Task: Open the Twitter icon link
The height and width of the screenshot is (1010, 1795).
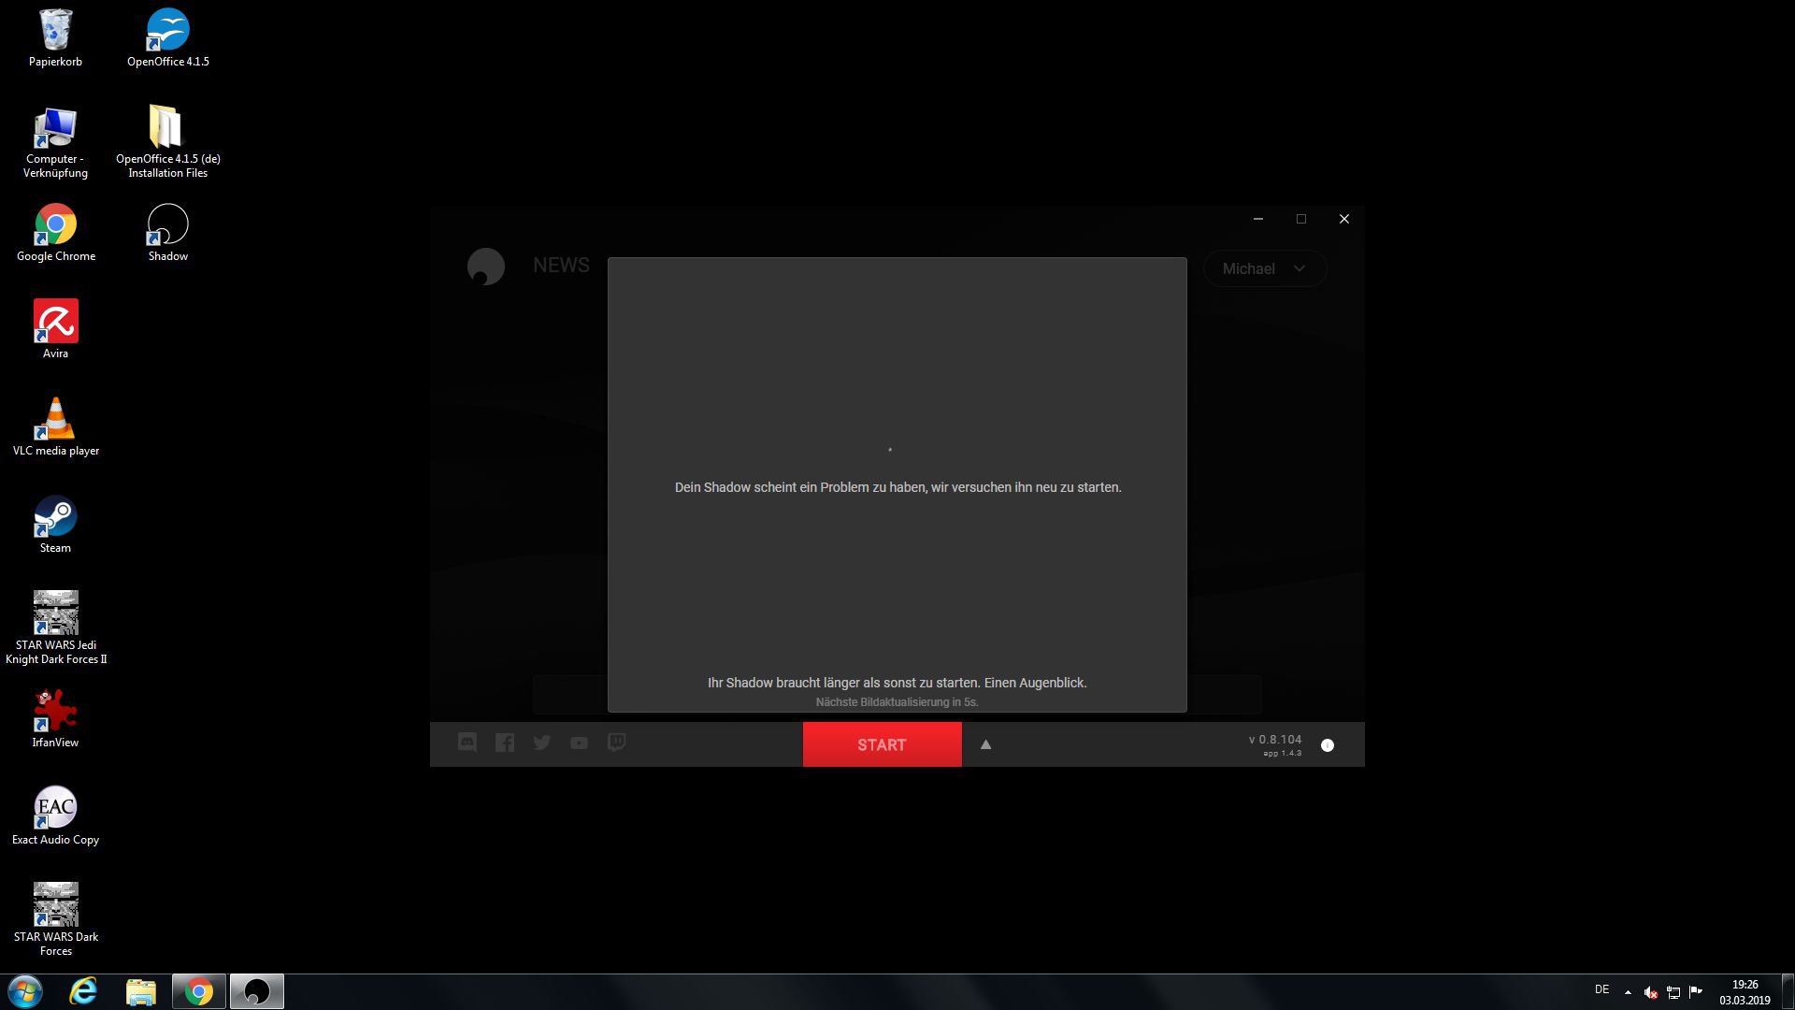Action: tap(542, 743)
